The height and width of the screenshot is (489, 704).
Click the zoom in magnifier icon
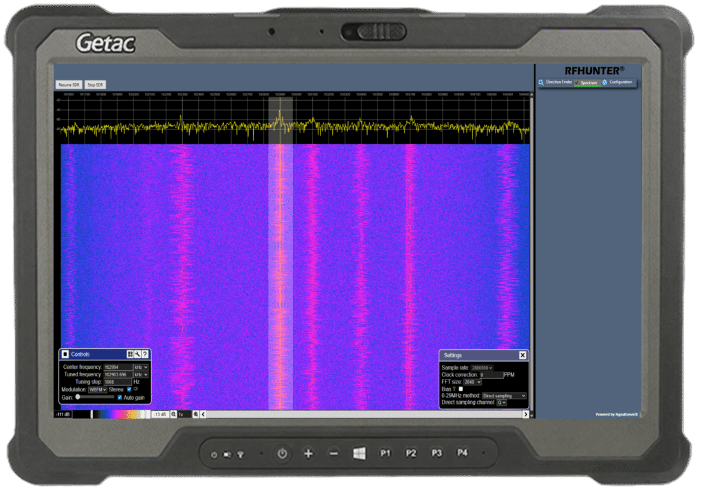click(x=196, y=415)
